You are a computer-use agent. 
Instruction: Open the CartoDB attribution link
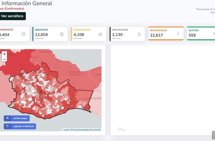(x=96, y=130)
